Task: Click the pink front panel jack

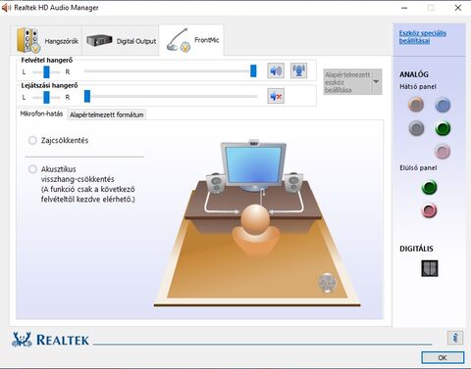Action: (x=429, y=210)
